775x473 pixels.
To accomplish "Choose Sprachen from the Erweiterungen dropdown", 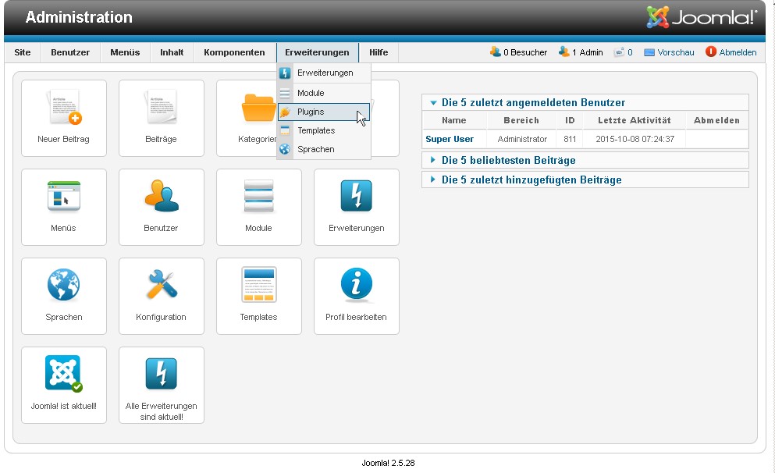I will coord(315,149).
